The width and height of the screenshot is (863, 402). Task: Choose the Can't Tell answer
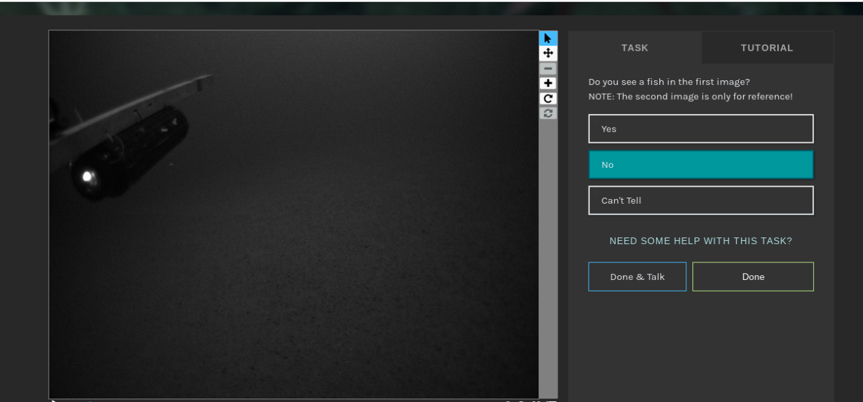[701, 200]
